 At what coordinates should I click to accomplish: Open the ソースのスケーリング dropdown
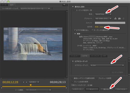pos(35,9)
